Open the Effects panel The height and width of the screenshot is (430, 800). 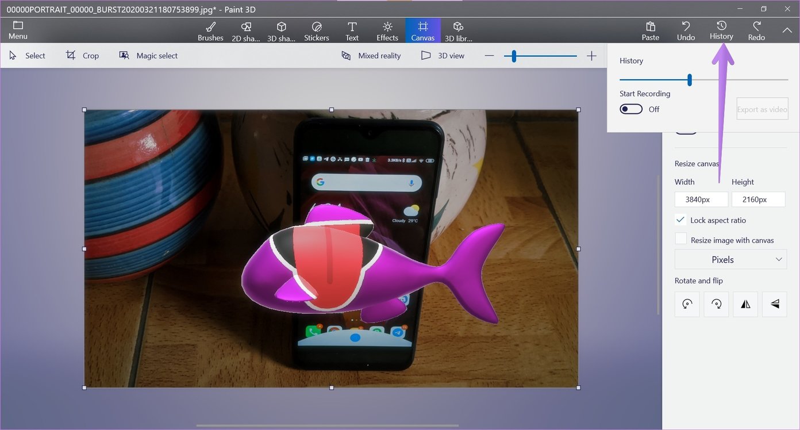tap(387, 30)
